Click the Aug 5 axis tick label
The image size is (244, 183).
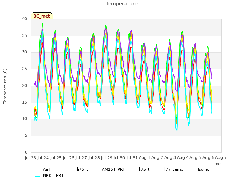(196, 157)
